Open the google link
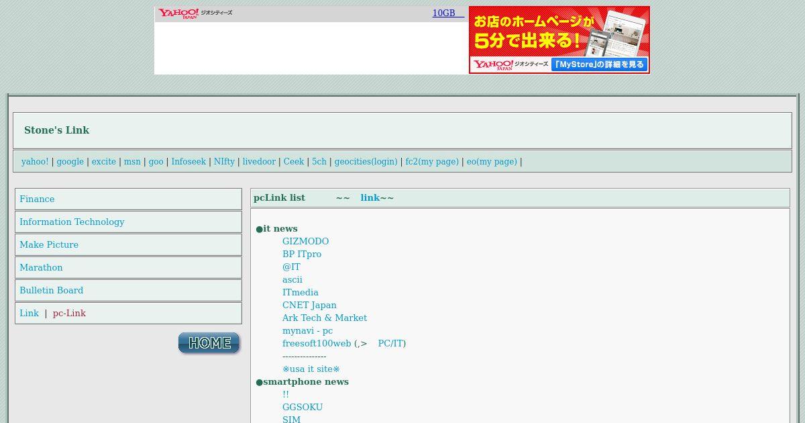 70,162
